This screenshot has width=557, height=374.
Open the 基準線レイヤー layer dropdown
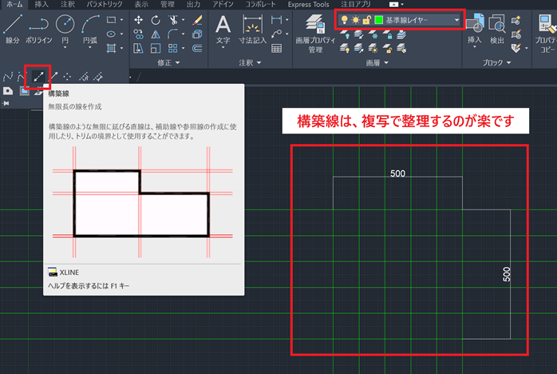pyautogui.click(x=456, y=19)
